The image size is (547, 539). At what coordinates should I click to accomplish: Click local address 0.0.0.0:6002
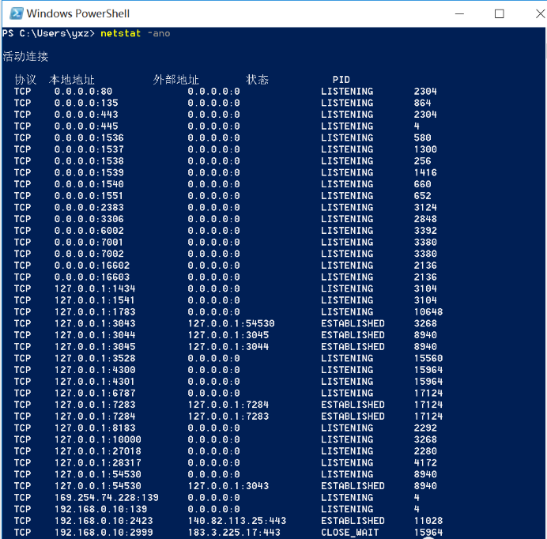89,231
